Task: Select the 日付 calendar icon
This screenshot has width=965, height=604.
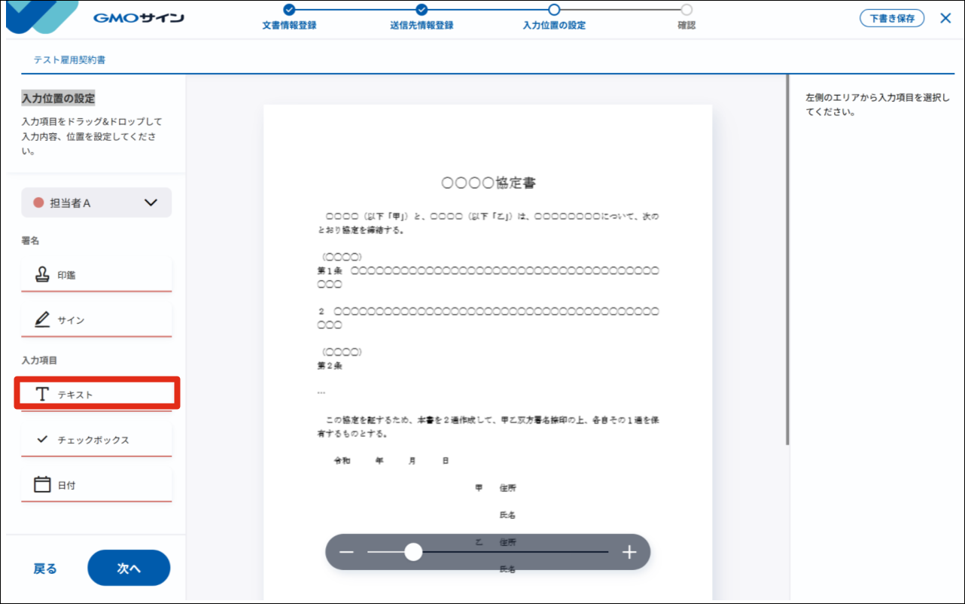Action: pyautogui.click(x=43, y=484)
